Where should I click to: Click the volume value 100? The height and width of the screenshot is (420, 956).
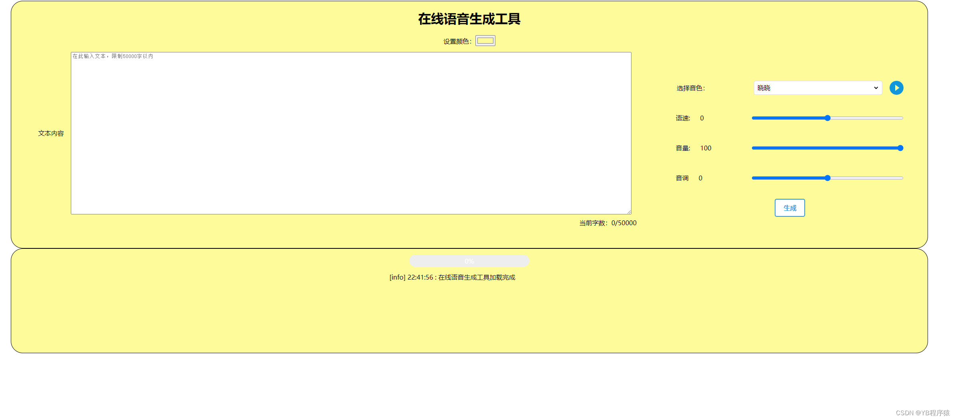(705, 148)
